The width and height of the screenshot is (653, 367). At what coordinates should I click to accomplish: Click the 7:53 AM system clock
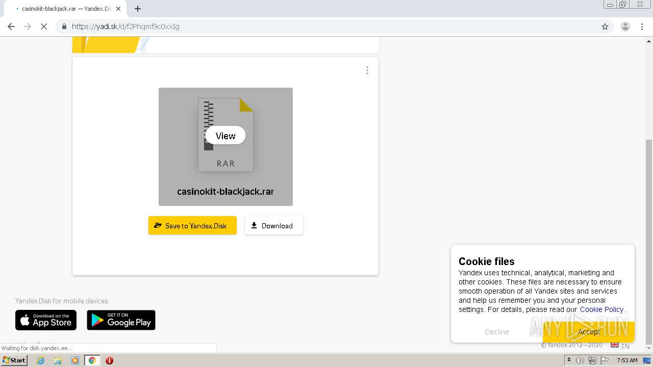coord(626,360)
